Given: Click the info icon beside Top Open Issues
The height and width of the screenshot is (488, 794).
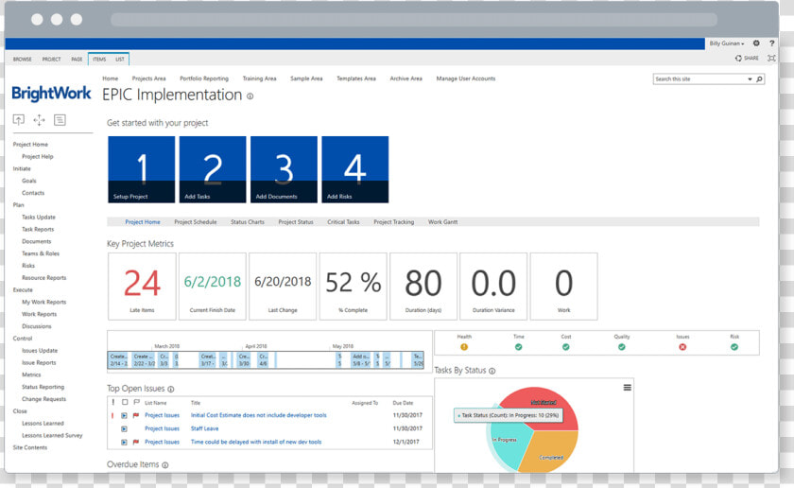Looking at the screenshot, I should click(x=171, y=390).
